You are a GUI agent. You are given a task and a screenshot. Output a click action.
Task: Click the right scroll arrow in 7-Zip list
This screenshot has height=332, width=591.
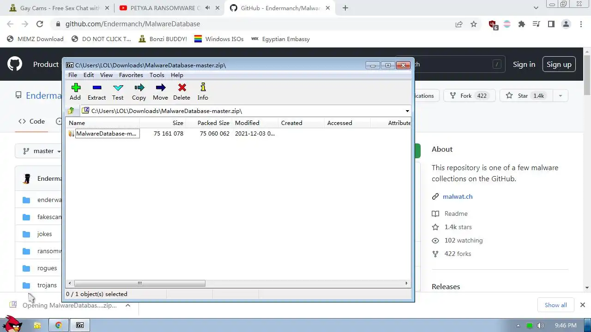click(406, 283)
